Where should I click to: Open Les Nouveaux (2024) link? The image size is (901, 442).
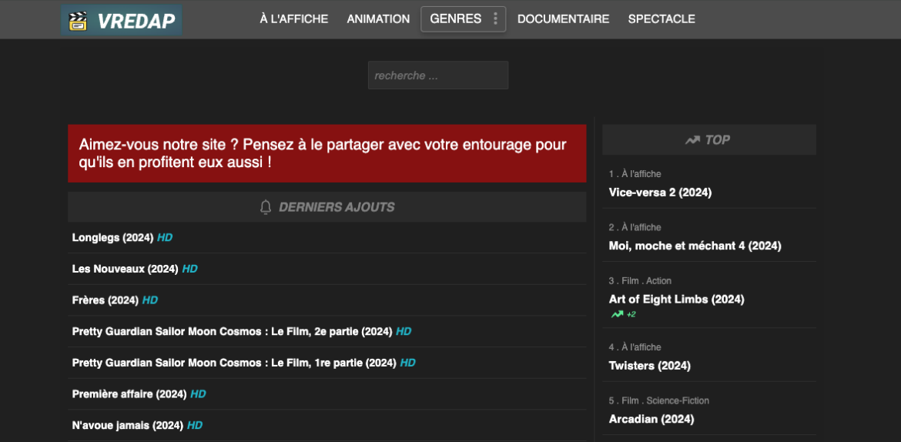click(x=125, y=269)
